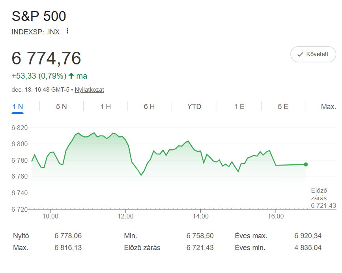The width and height of the screenshot is (342, 273).
Task: Click the green up arrow icon
Action: pos(71,75)
